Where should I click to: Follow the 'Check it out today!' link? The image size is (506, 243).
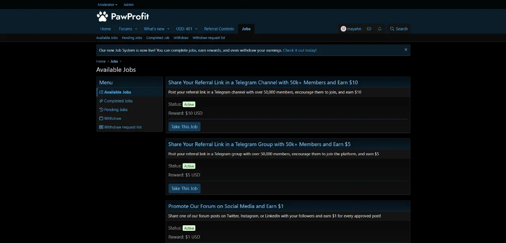300,50
